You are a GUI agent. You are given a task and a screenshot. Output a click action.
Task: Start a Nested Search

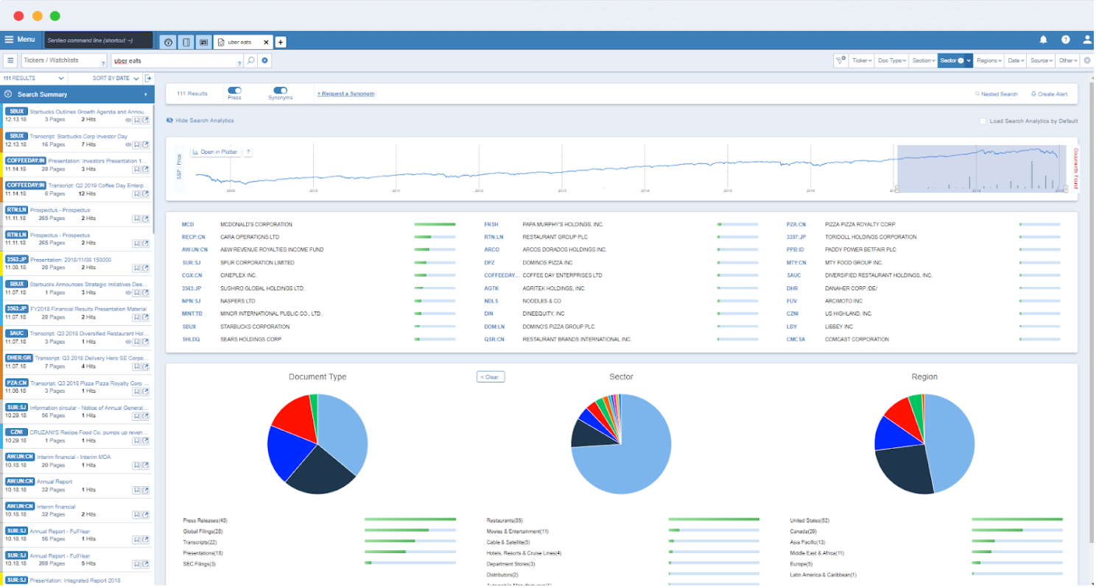pyautogui.click(x=996, y=94)
